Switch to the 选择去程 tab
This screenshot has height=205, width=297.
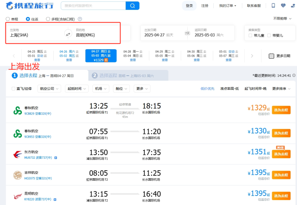pos(47,76)
